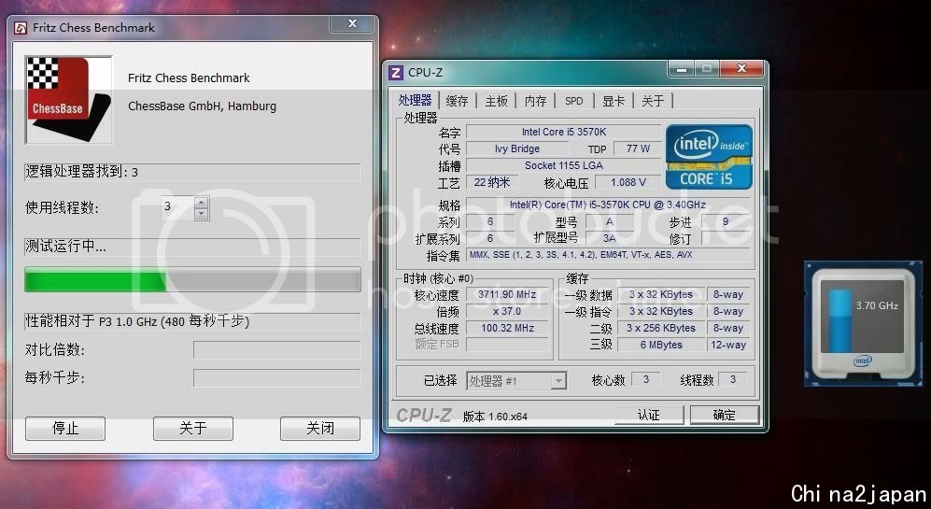Screen dimensions: 931x509
Task: Click the 步进 stepping value 9
Action: [725, 221]
